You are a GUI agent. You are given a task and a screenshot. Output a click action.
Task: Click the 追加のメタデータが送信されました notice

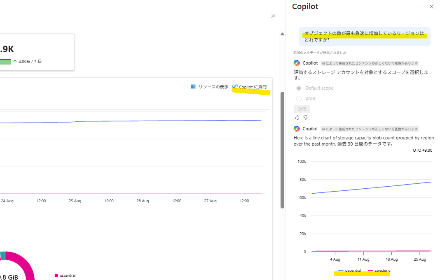tap(320, 53)
